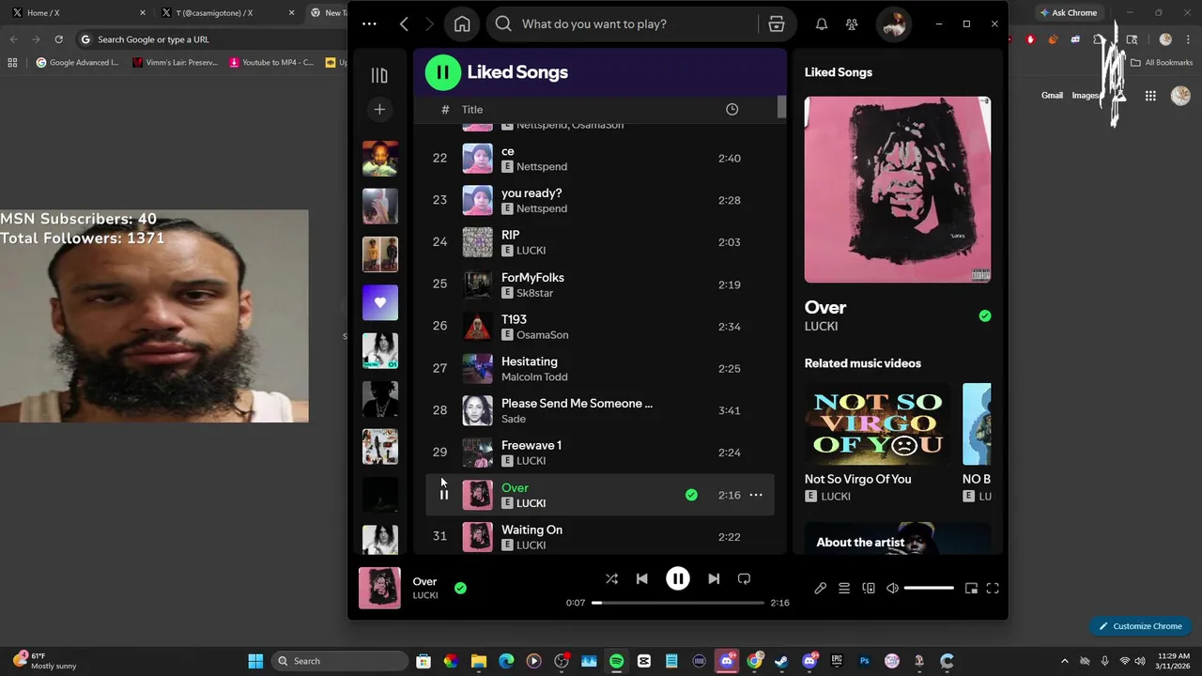Open the 'Over' title link in the right panel
Viewport: 1202px width, 676px height.
coord(825,307)
